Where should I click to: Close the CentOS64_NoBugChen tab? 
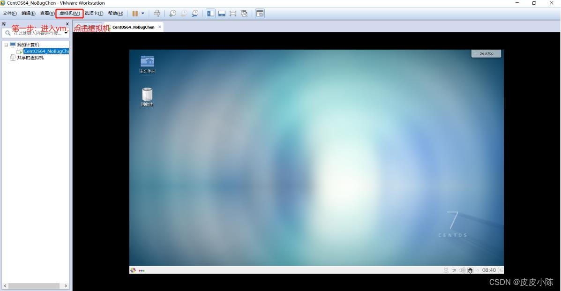click(159, 27)
